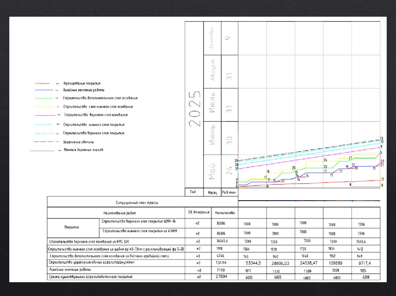Select value cell '1364'
396x296 pixels.
pyautogui.click(x=246, y=249)
